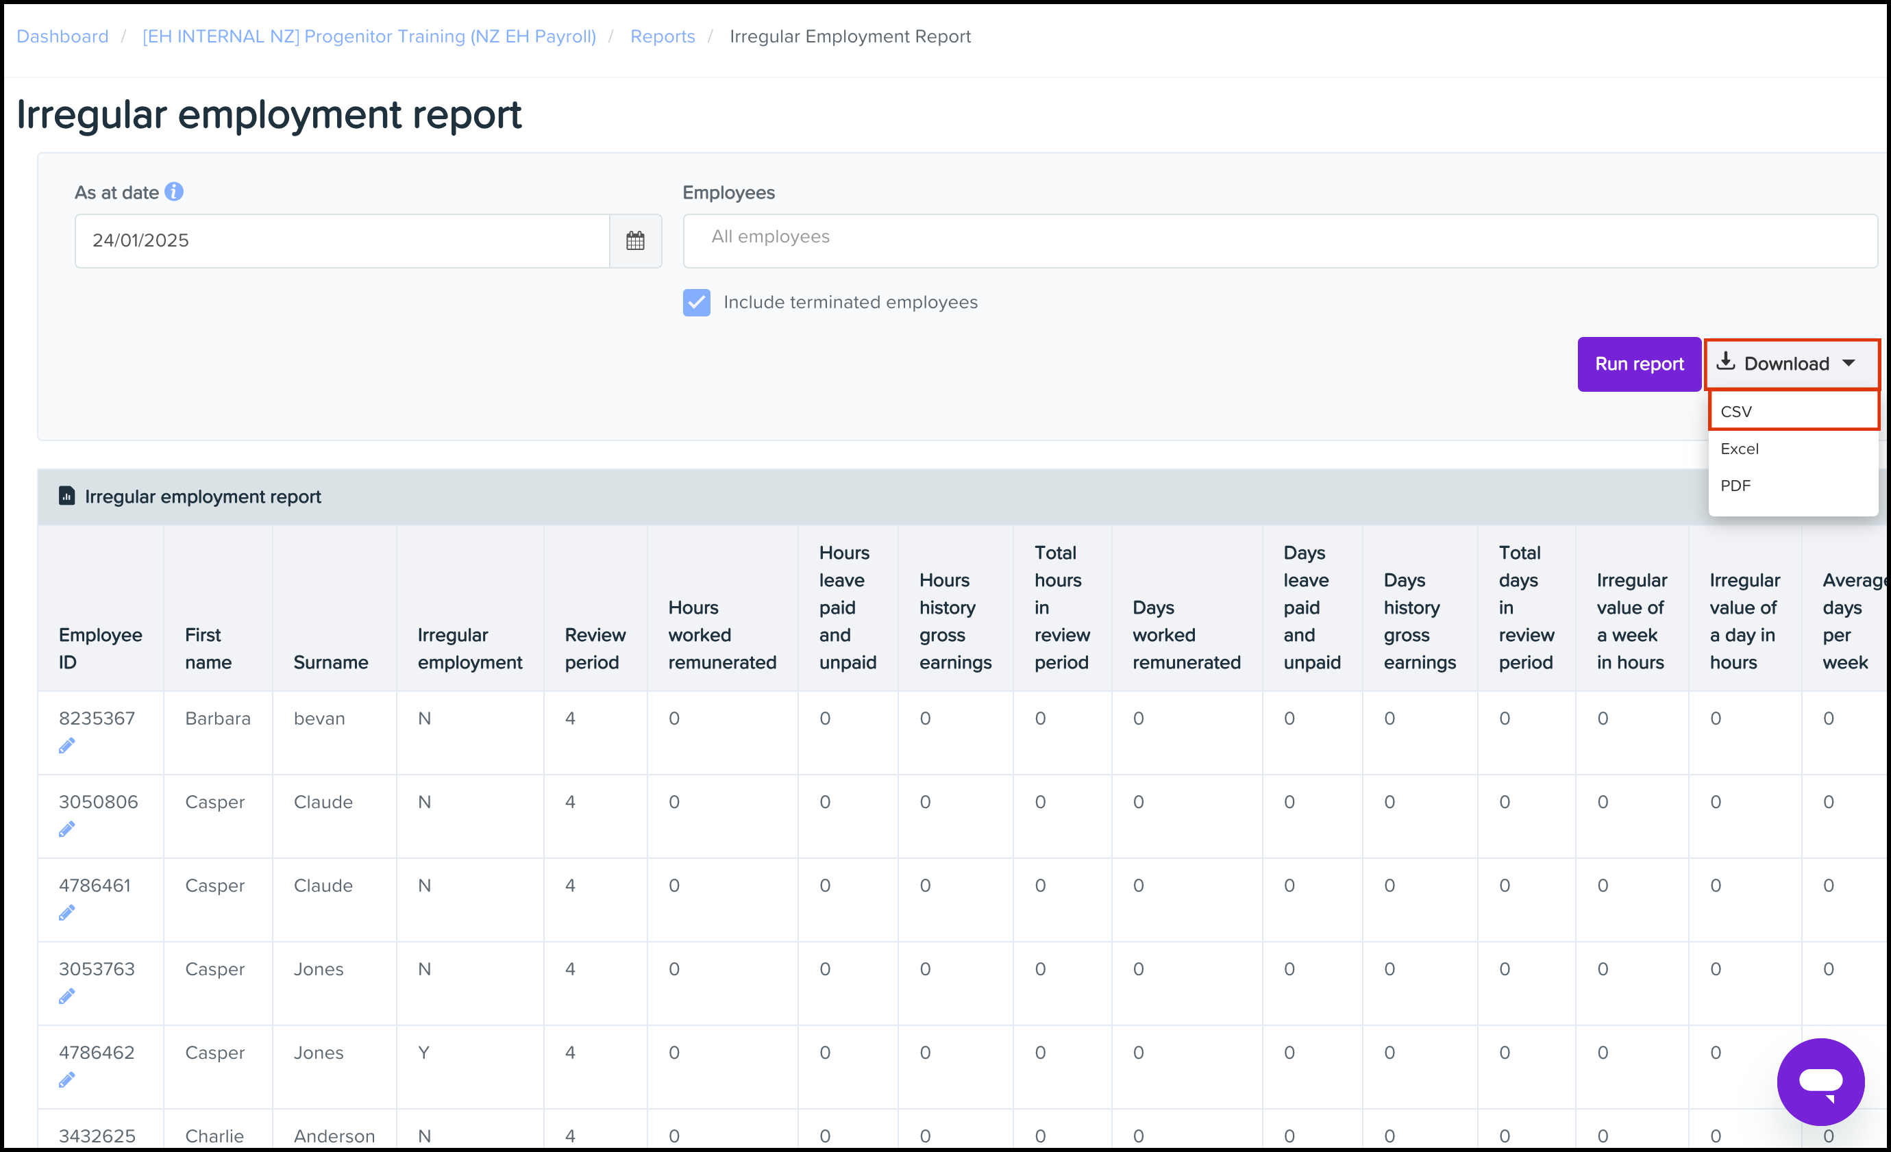
Task: Click the report icon in table header bar
Action: click(66, 497)
